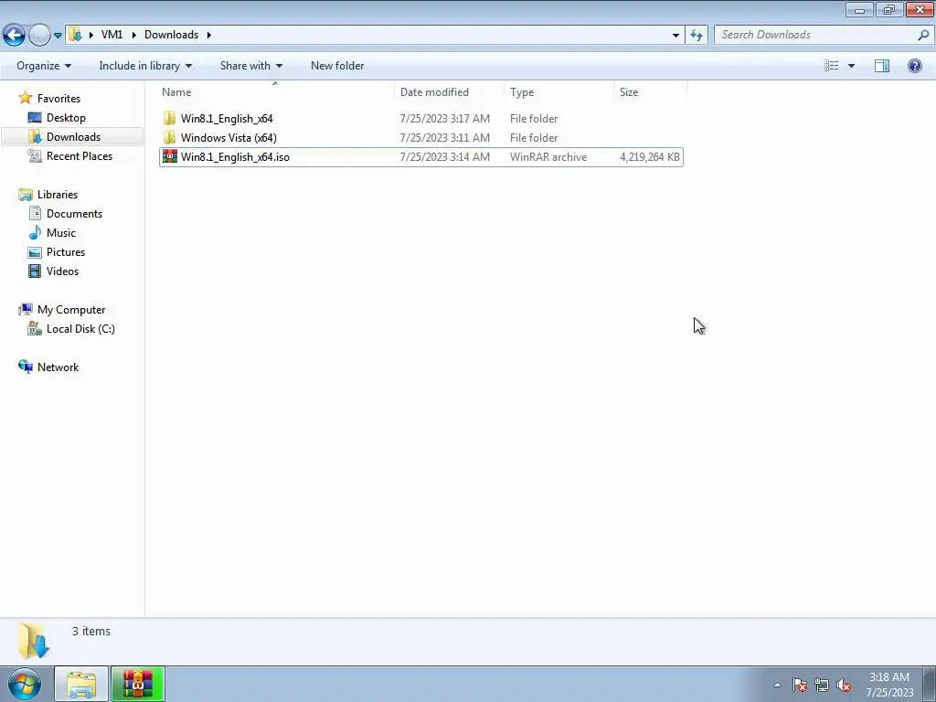The image size is (936, 702).
Task: Open the clock showing 3:18 AM
Action: coord(889,685)
